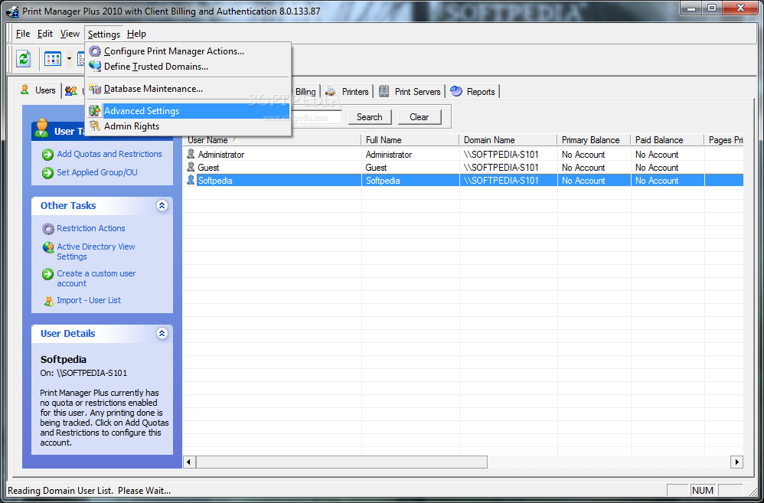Click the right arrow of horizontal scrollbar

coord(736,462)
